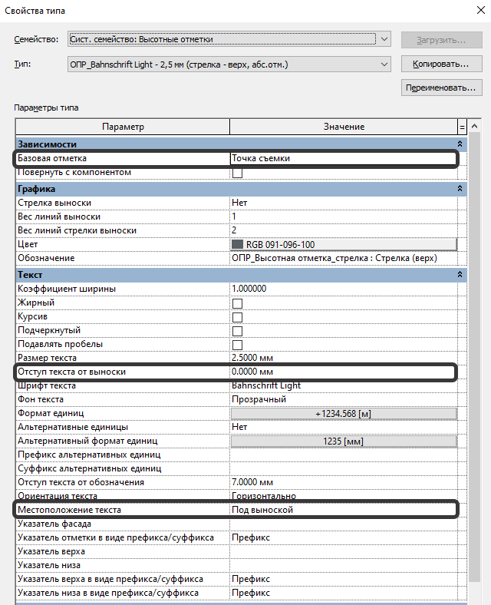Image resolution: width=491 pixels, height=605 pixels.
Task: Click the Параметр column header
Action: [x=123, y=127]
